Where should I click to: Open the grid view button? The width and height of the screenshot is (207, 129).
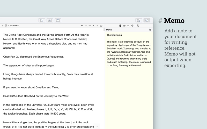[x=139, y=20]
